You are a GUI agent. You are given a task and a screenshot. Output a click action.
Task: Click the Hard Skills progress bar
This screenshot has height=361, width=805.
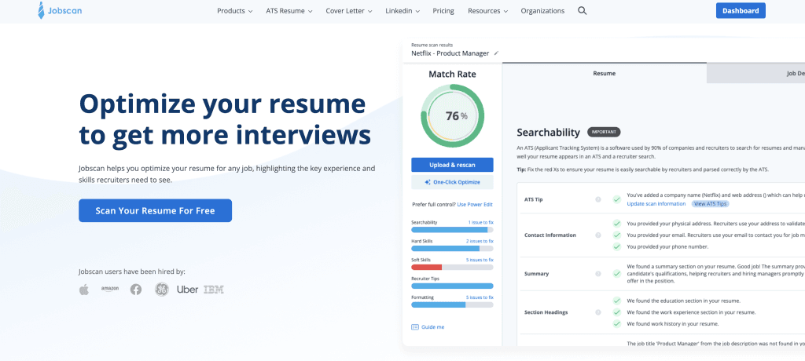click(452, 248)
